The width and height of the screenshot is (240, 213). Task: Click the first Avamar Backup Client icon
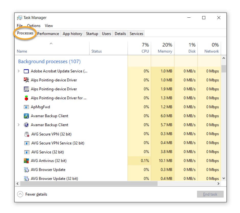click(x=26, y=116)
